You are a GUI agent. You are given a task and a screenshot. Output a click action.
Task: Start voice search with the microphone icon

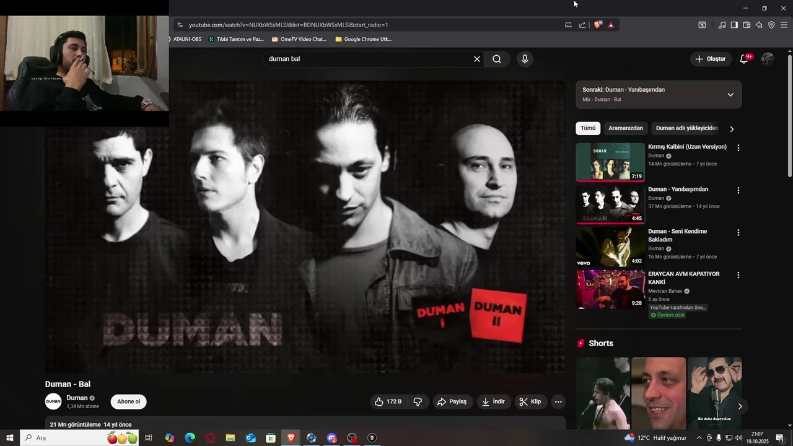coord(525,59)
